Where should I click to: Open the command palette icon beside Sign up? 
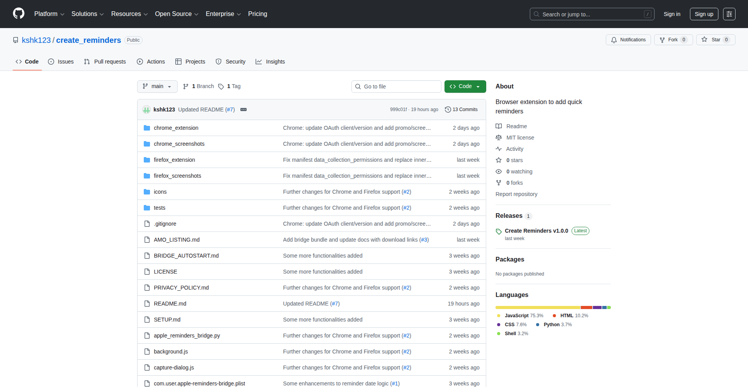coord(729,14)
